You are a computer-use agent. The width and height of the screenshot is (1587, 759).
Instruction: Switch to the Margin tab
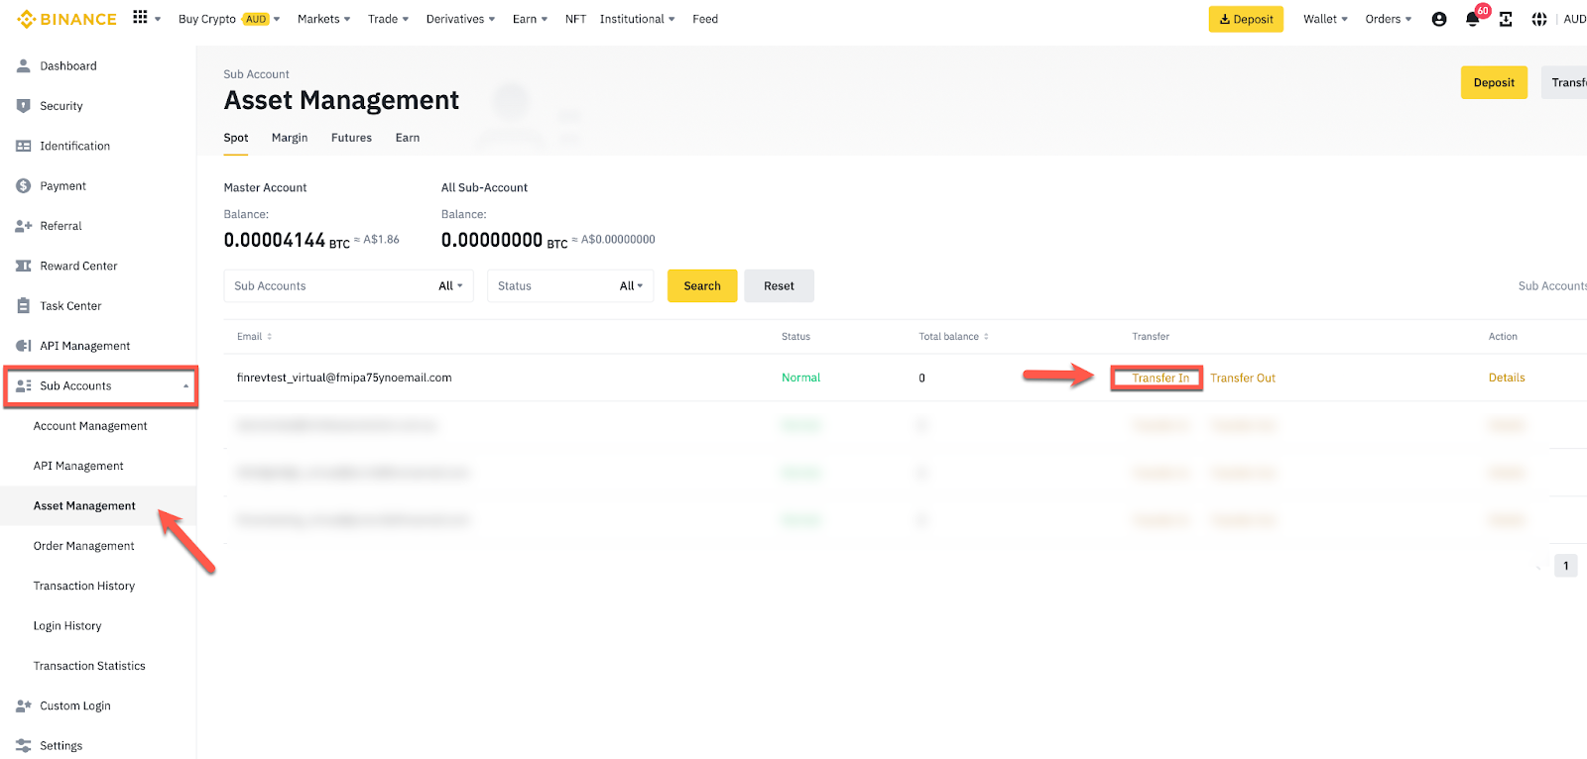tap(290, 138)
